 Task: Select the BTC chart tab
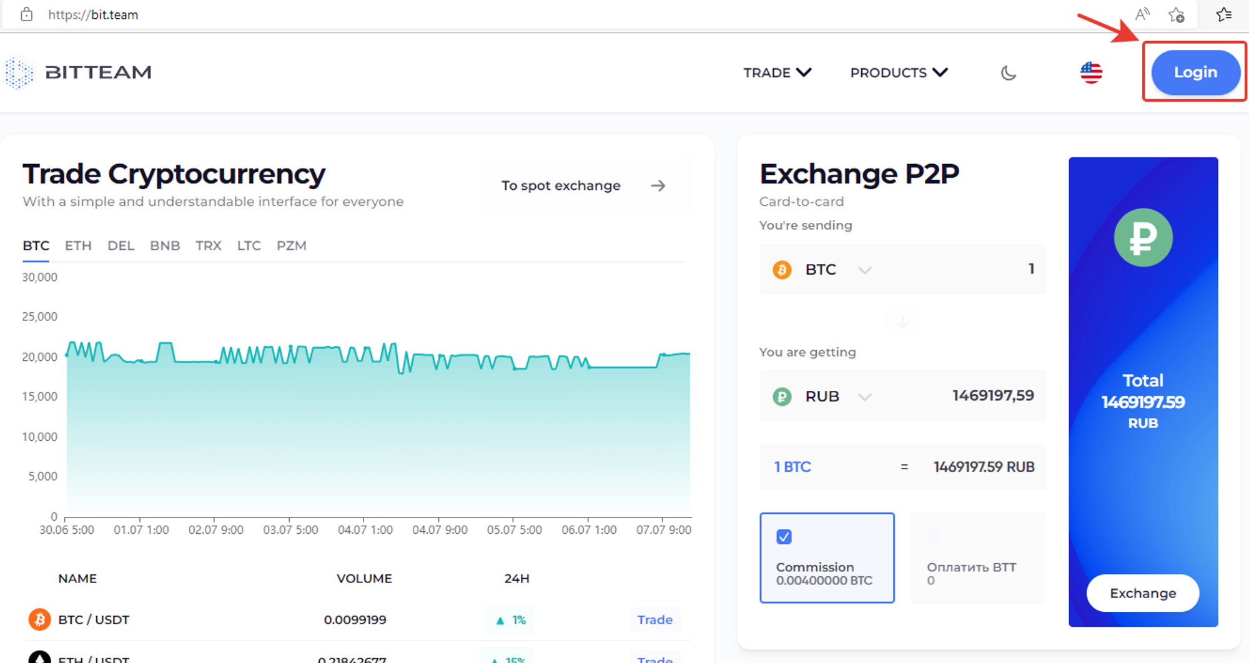(x=36, y=245)
